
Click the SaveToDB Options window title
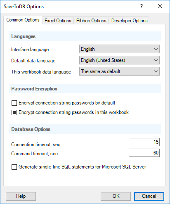24,7
